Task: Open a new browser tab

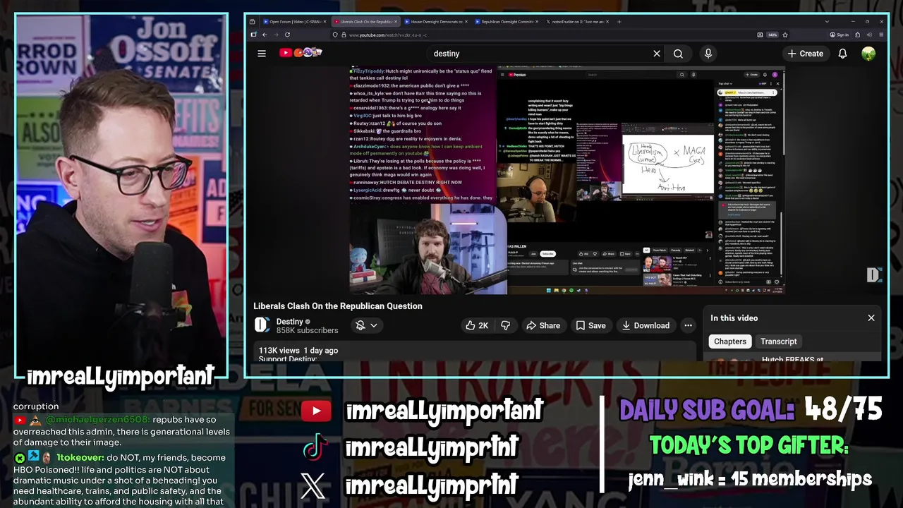Action: tap(619, 22)
